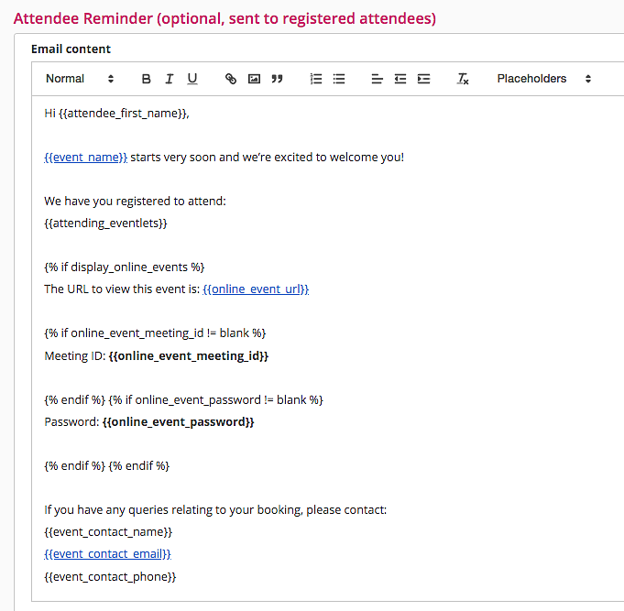624x611 pixels.
Task: Clear text formatting with the Tx icon
Action: pyautogui.click(x=463, y=79)
